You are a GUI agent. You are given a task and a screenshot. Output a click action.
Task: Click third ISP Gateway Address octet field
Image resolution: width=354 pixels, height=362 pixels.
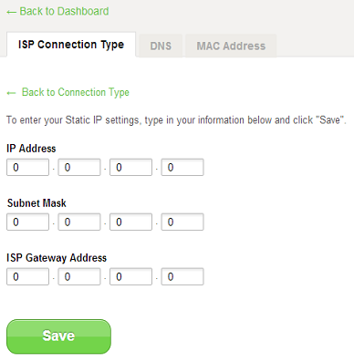130,276
